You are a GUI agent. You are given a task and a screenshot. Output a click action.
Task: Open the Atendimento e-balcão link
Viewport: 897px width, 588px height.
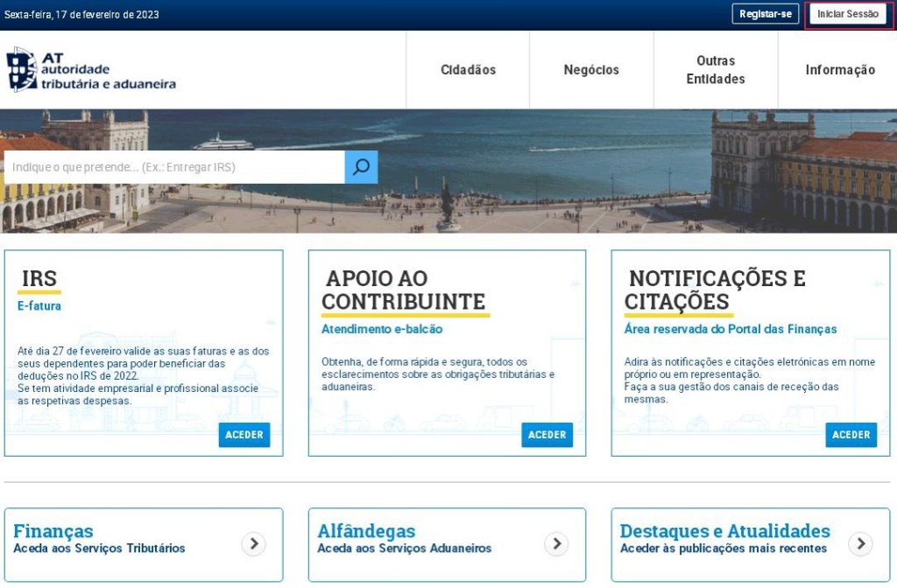(382, 329)
